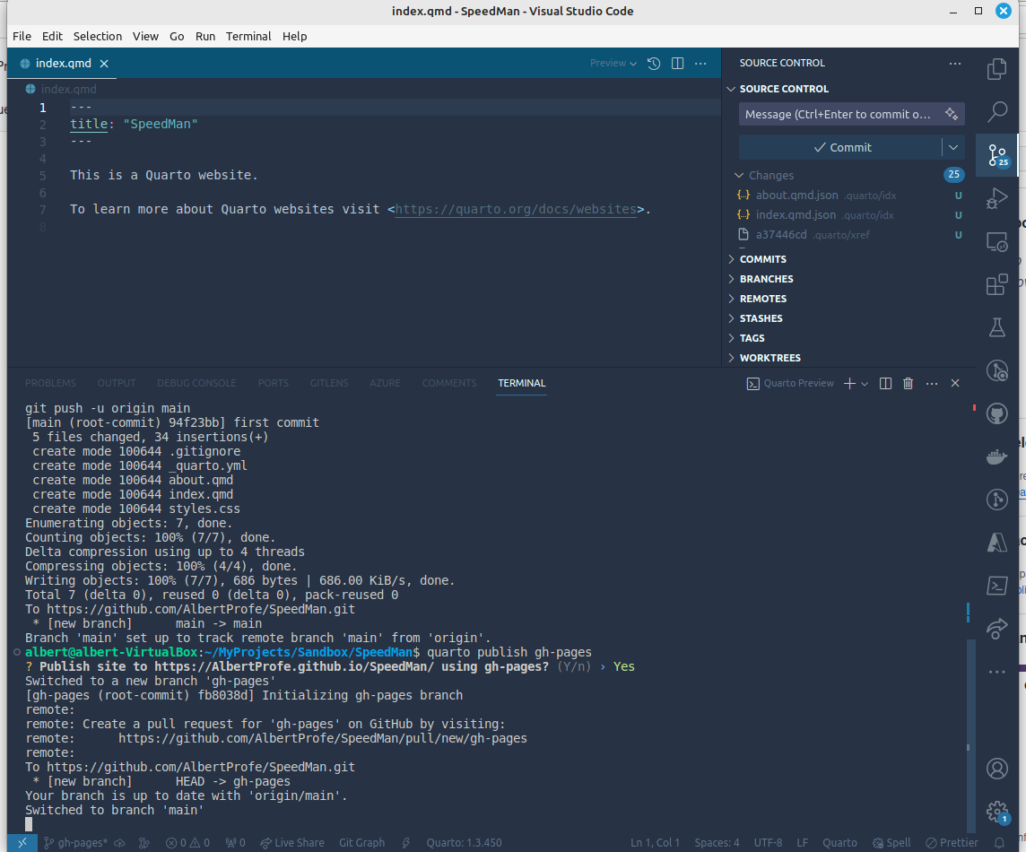This screenshot has height=852, width=1026.
Task: Switch to the Problems panel tab
Action: tap(50, 383)
